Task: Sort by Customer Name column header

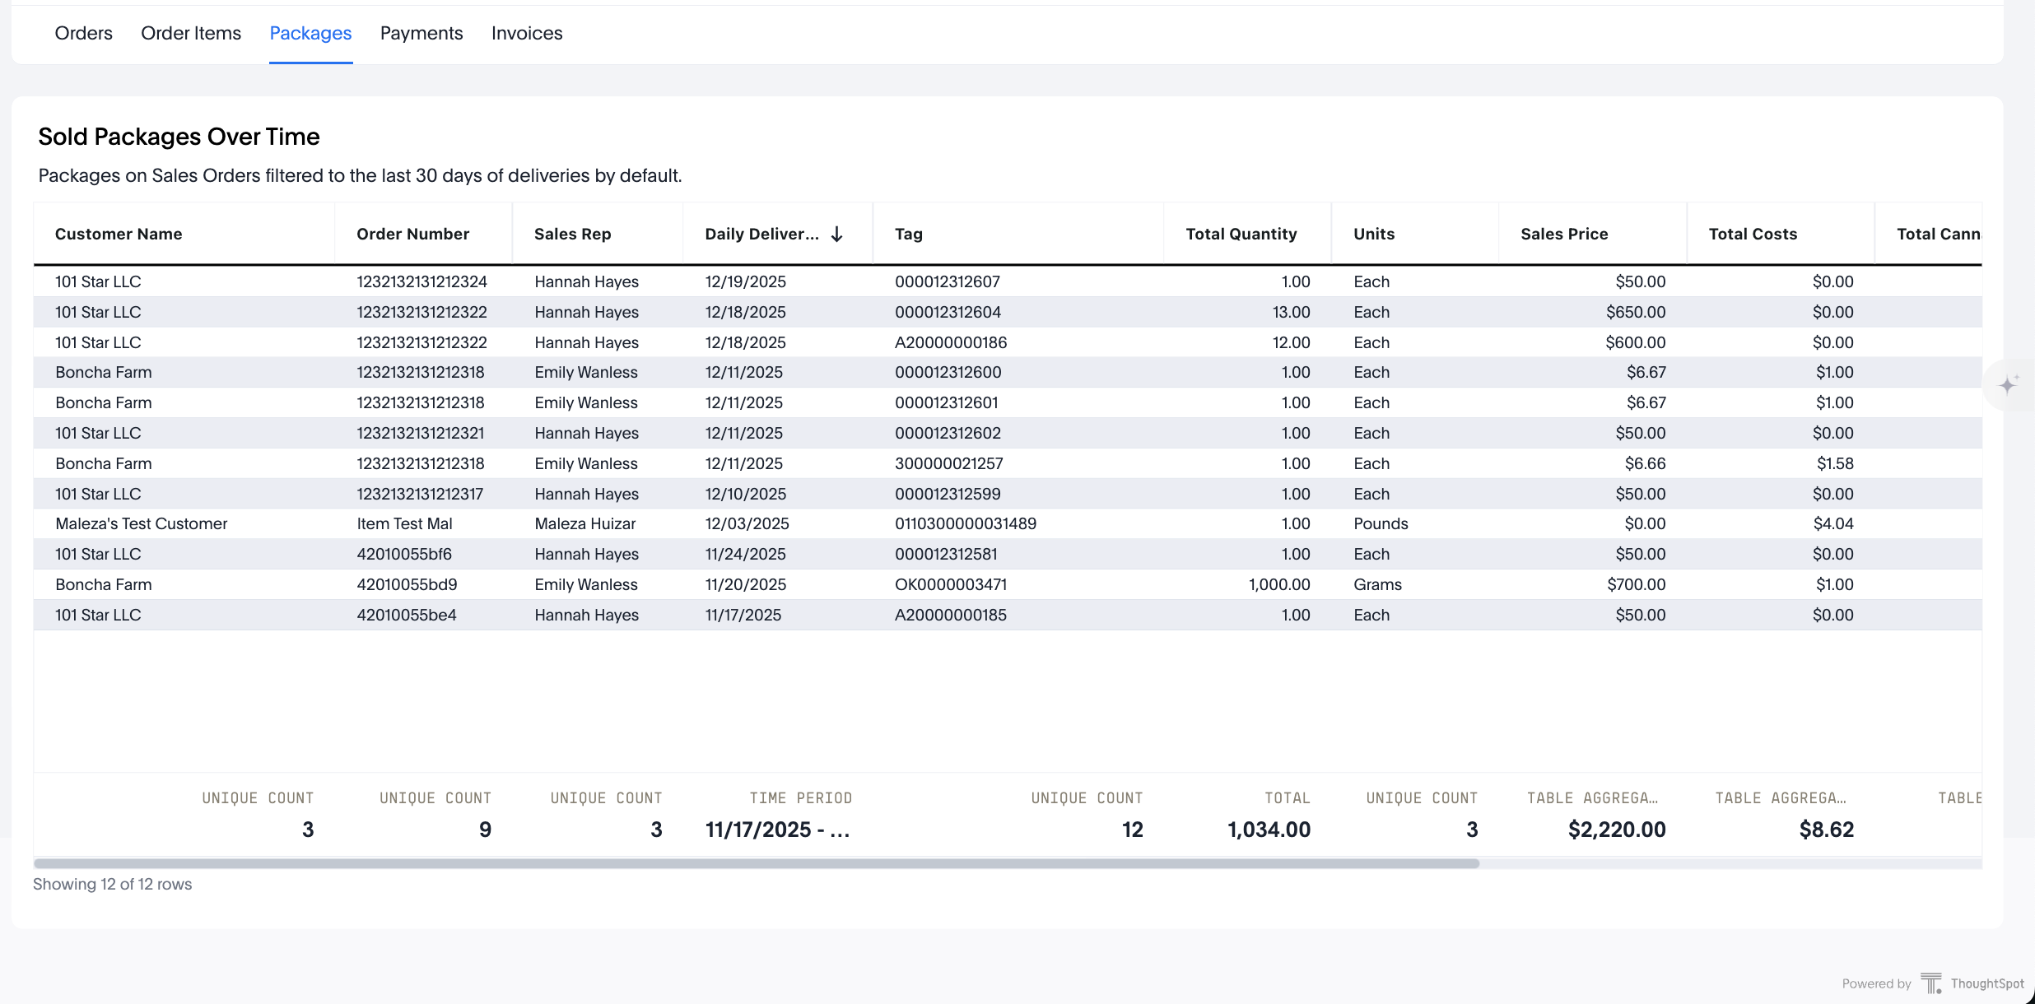Action: (119, 234)
